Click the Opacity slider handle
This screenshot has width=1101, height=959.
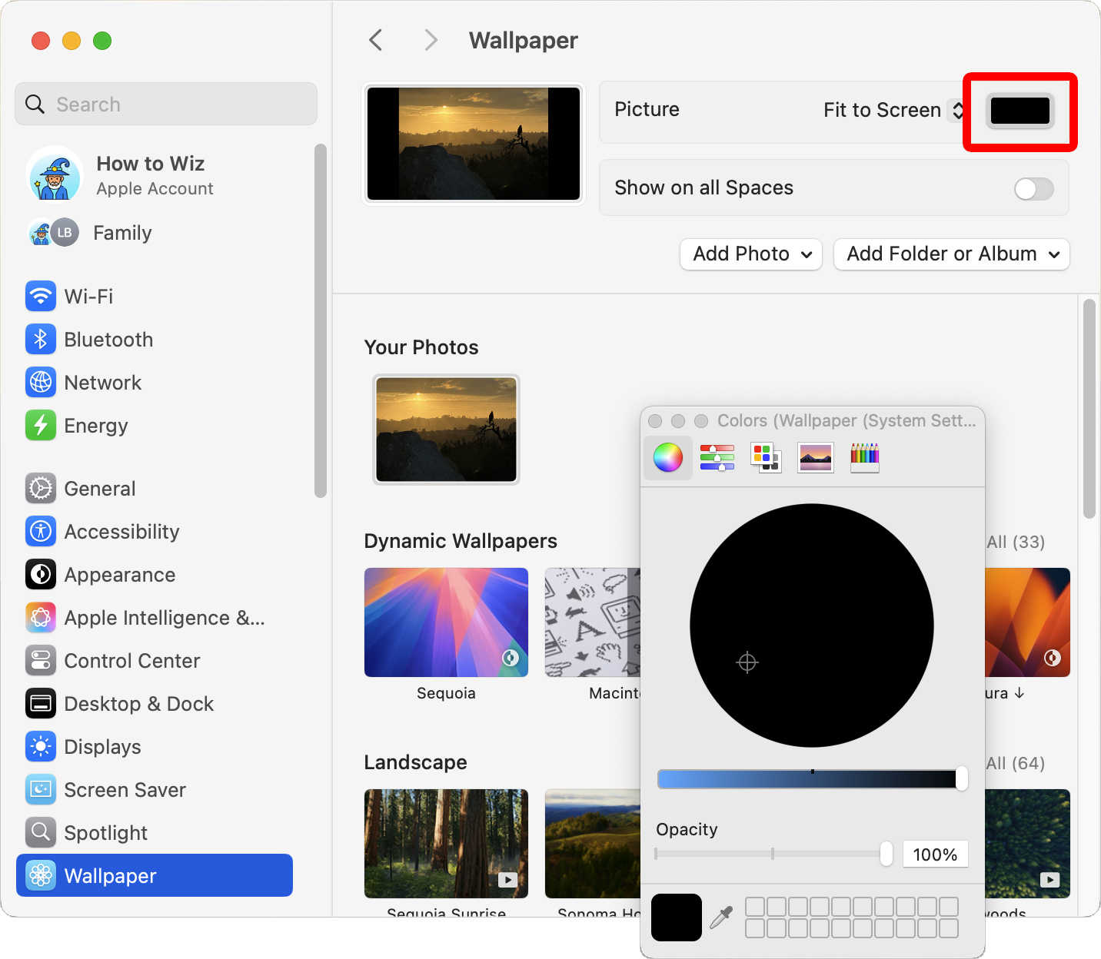point(886,854)
